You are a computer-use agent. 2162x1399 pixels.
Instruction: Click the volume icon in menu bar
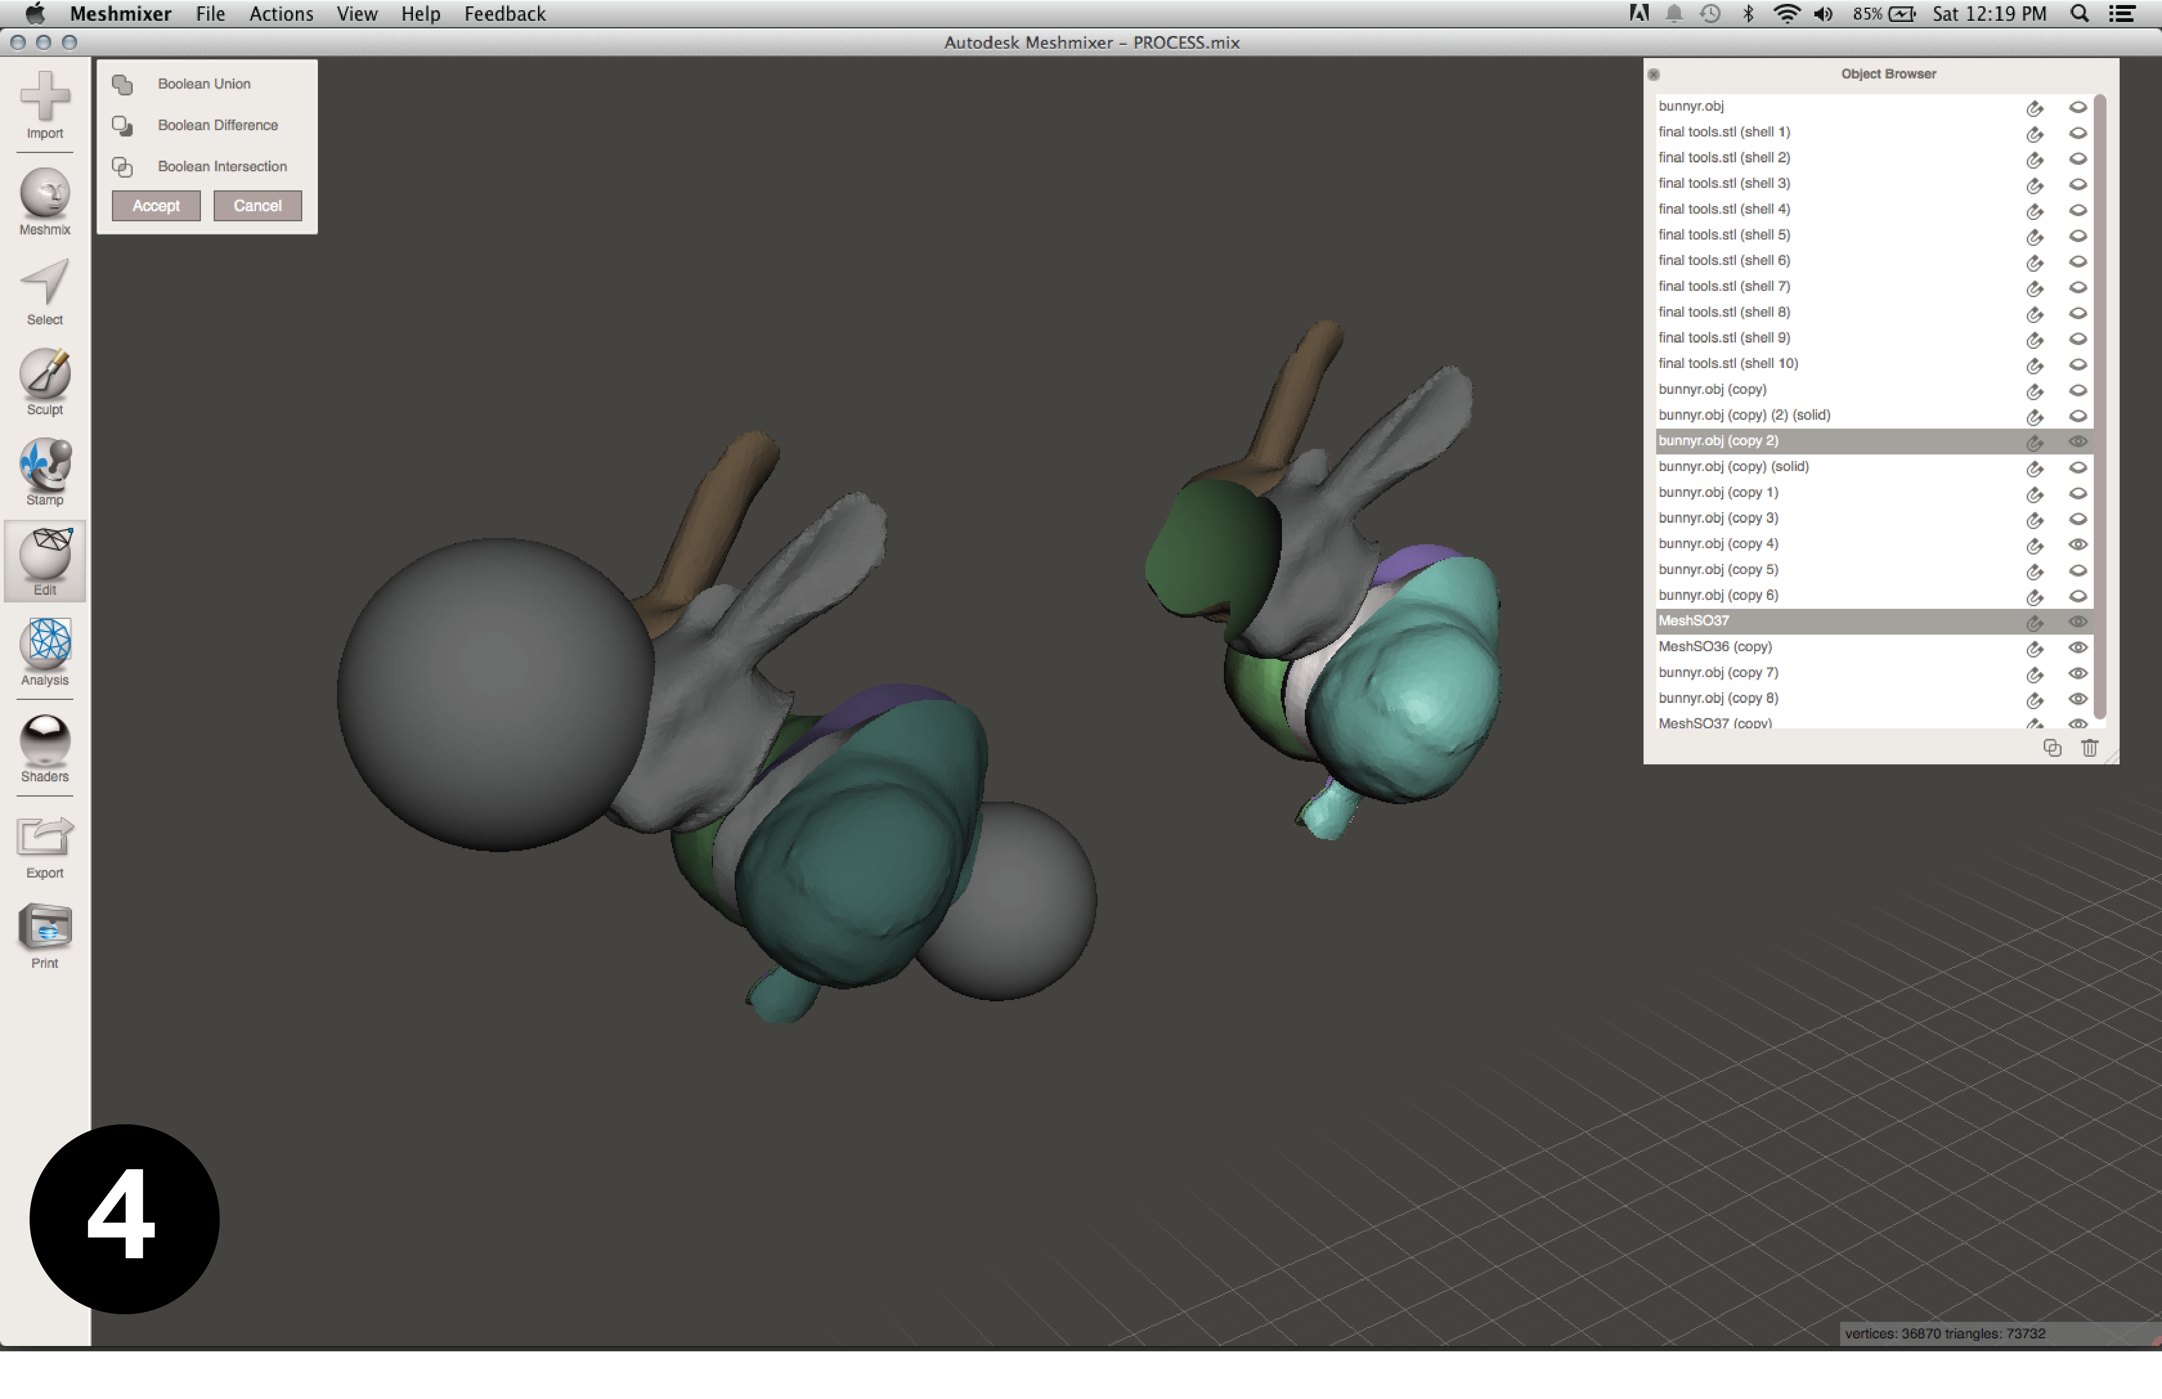click(1822, 14)
